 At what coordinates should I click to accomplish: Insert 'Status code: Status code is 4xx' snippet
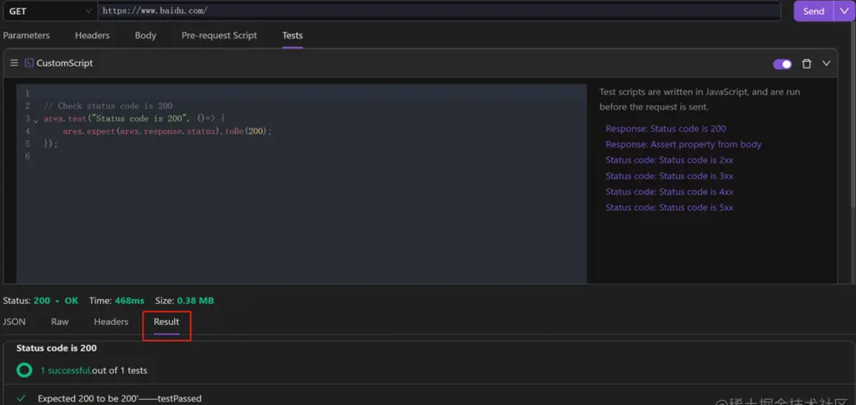click(668, 192)
